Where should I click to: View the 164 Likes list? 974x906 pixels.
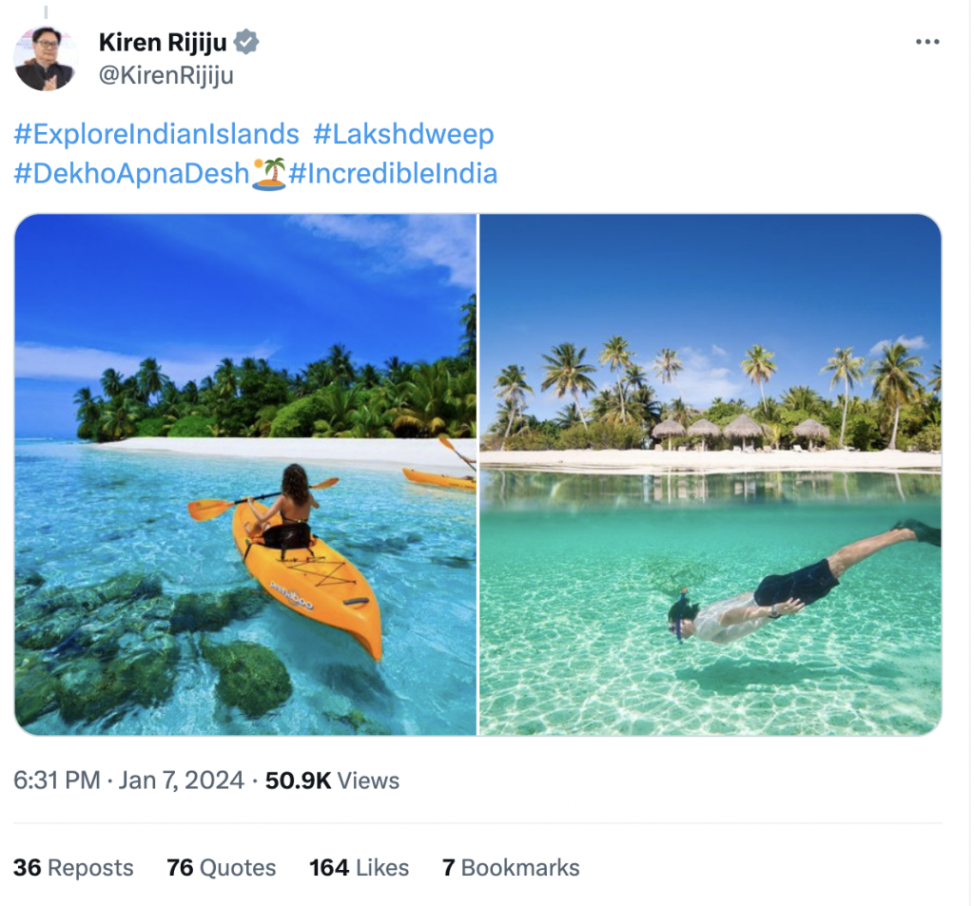click(359, 868)
